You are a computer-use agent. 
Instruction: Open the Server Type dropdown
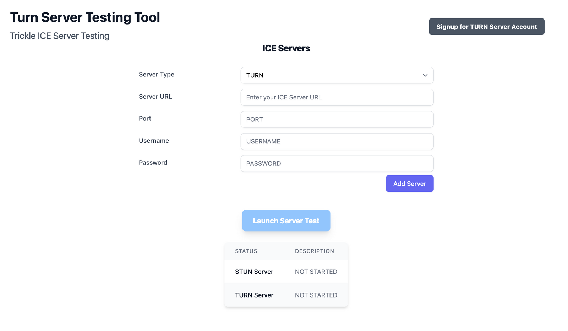click(337, 75)
